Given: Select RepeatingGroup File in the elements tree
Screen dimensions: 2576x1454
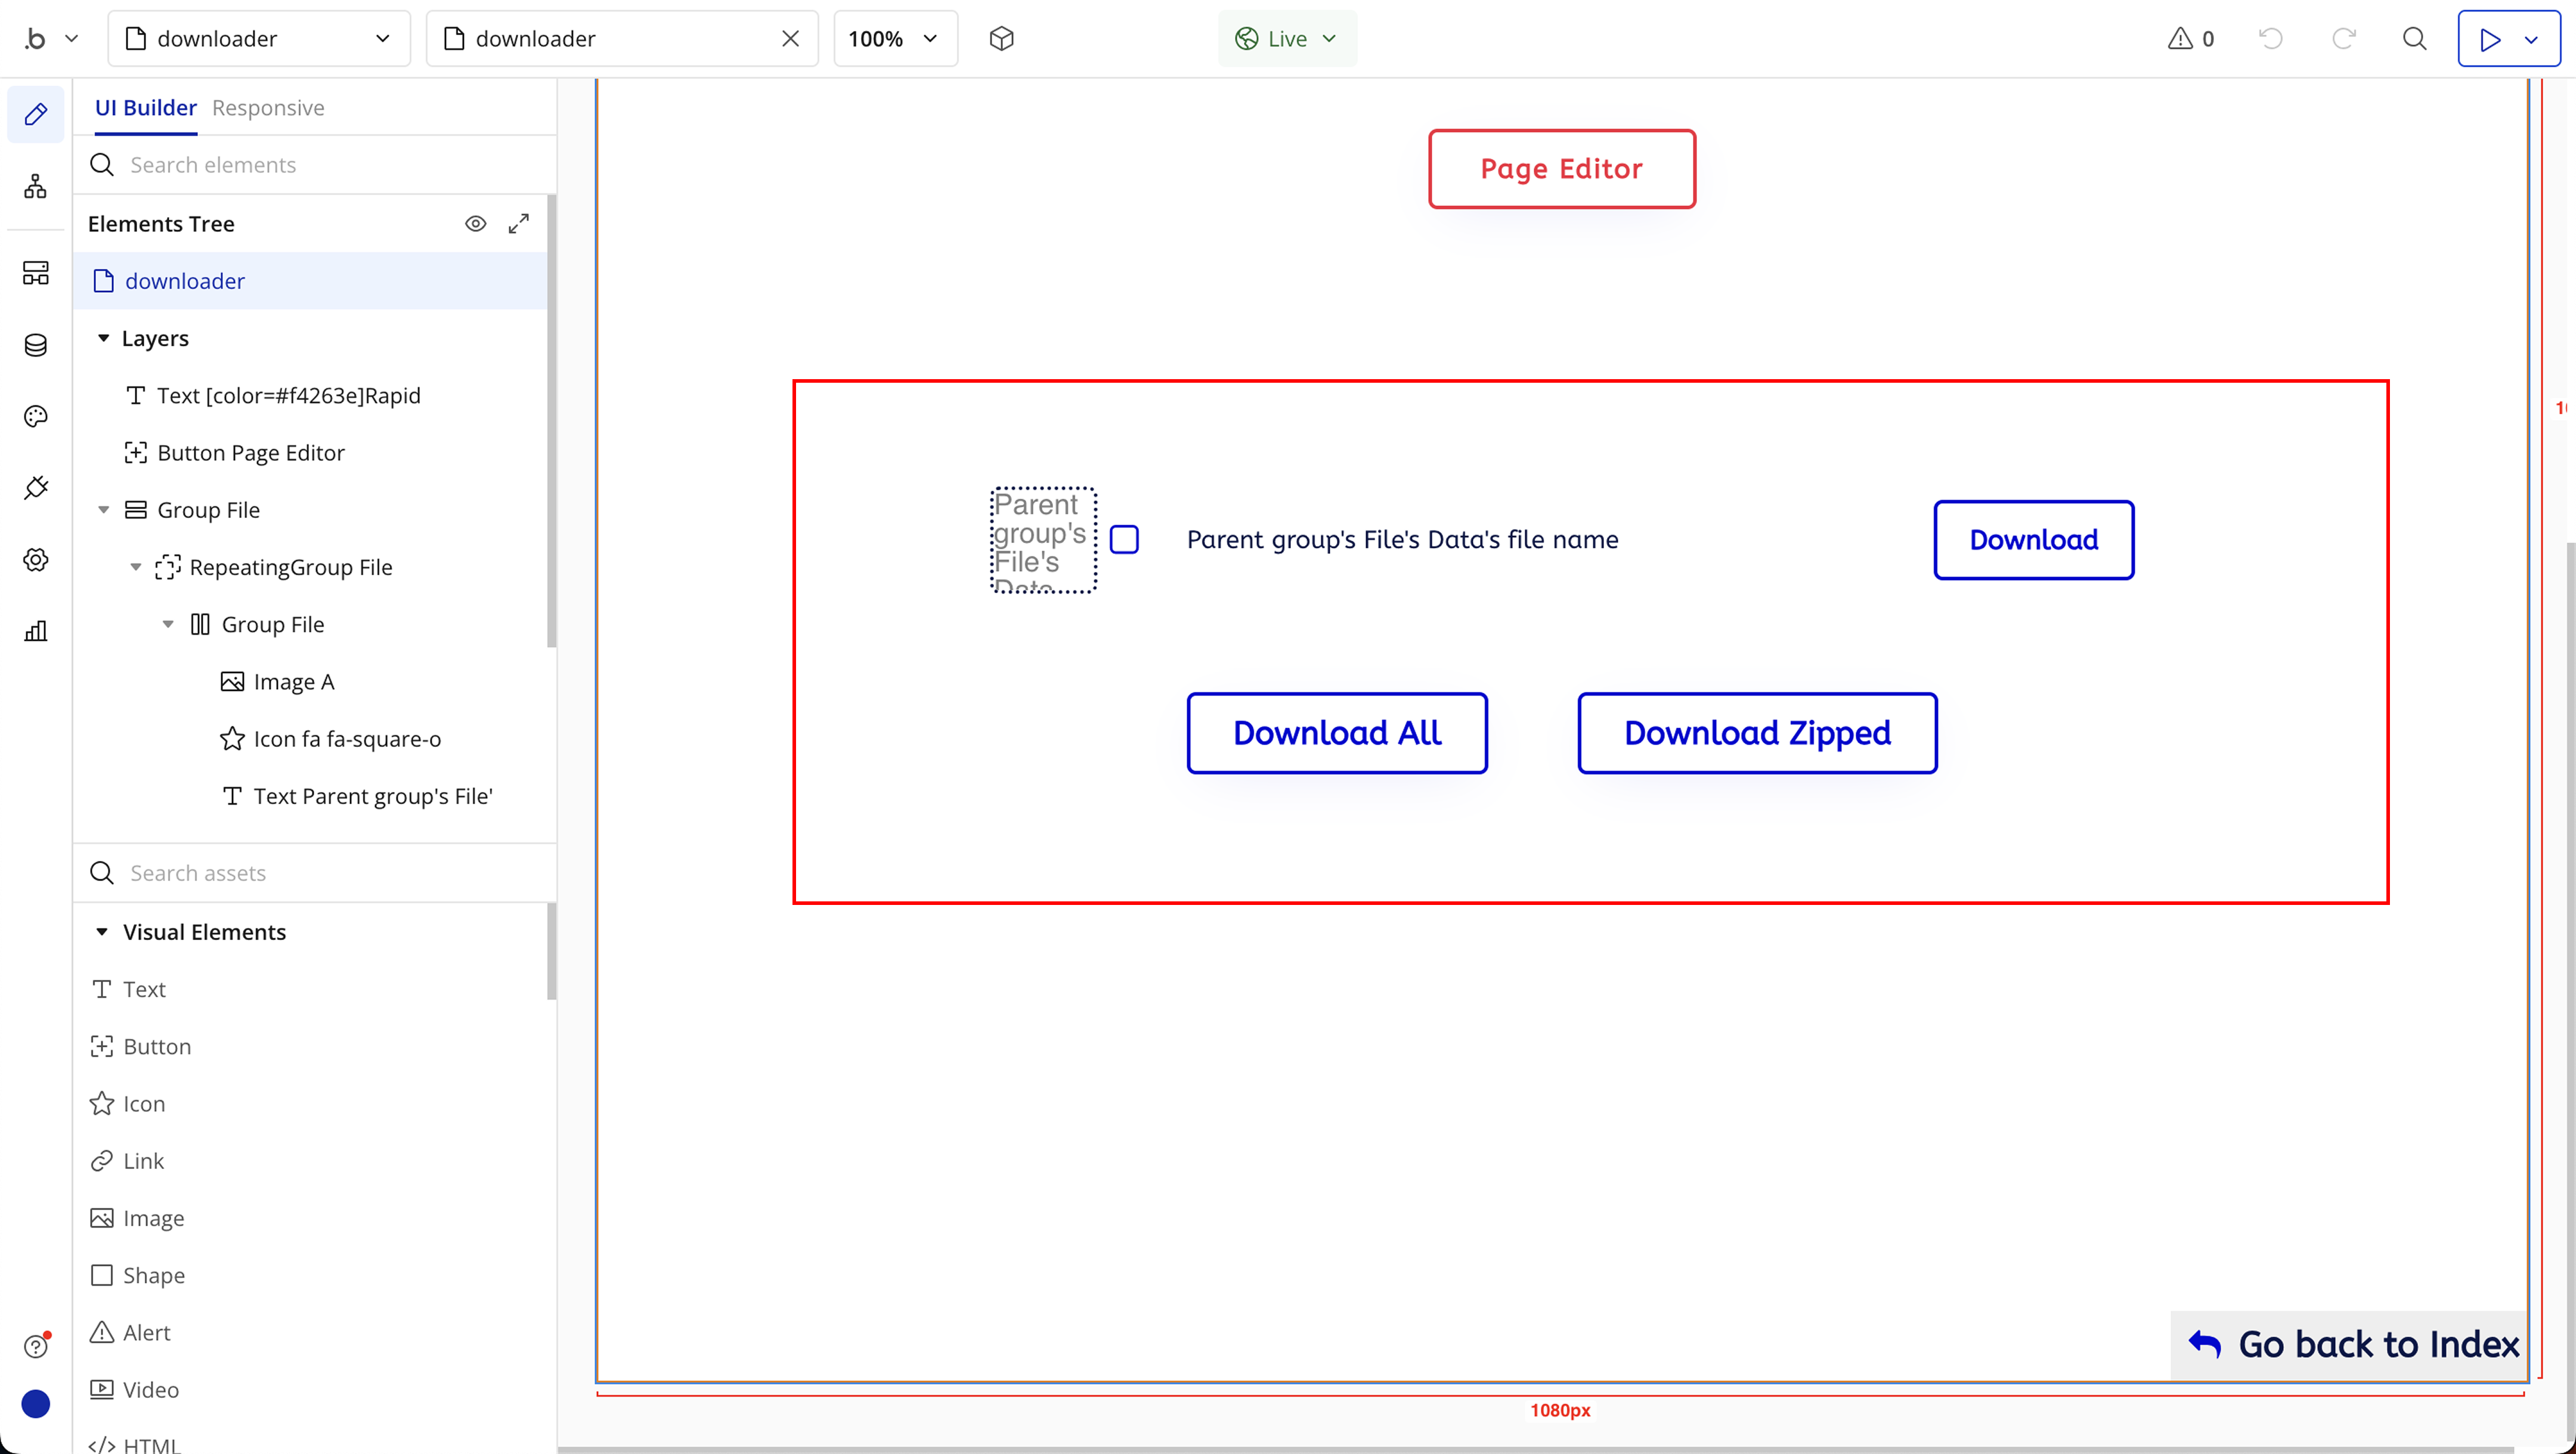Looking at the screenshot, I should pyautogui.click(x=290, y=567).
